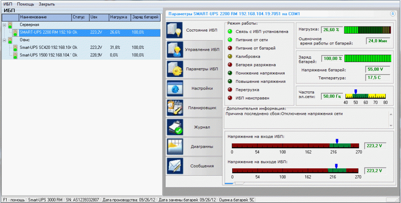Click the 50,00 Гц frequency value

coord(332,96)
